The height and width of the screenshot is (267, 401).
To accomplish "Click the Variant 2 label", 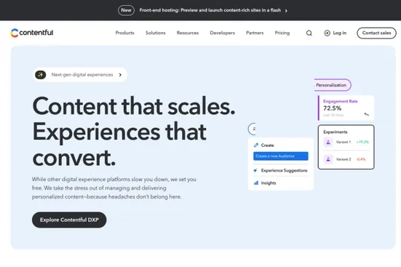I will pos(344,159).
